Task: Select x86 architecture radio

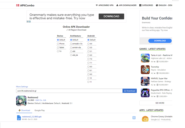Action: [x=71, y=51]
